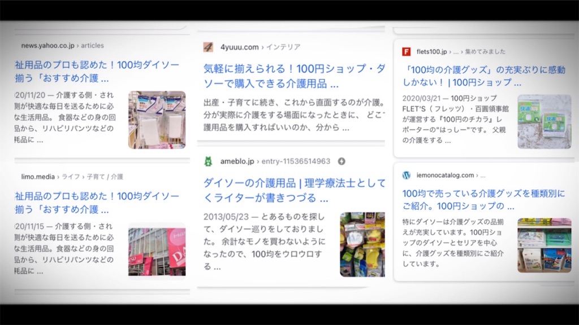Open the flets100 「100均の介護グッズ」 title link

point(484,76)
